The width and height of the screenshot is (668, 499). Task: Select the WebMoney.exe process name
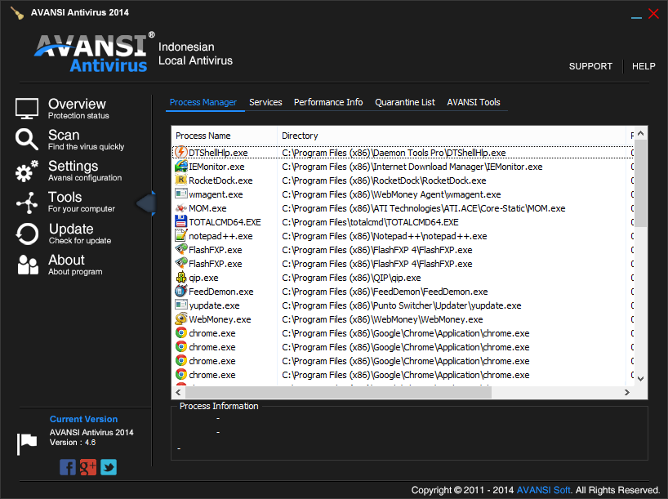point(220,319)
